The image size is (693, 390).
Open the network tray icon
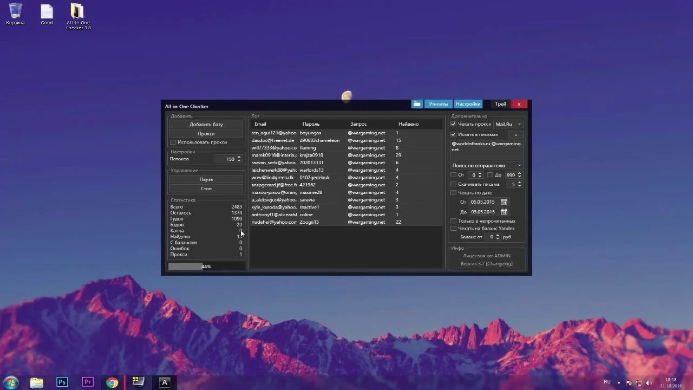[640, 382]
